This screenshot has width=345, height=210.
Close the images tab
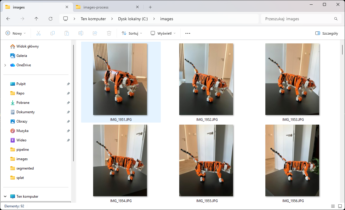(x=67, y=7)
